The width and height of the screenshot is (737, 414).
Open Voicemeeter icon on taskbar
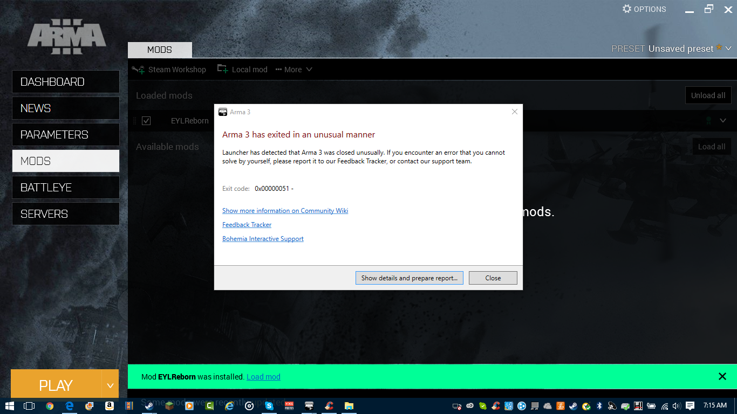pyautogui.click(x=289, y=406)
